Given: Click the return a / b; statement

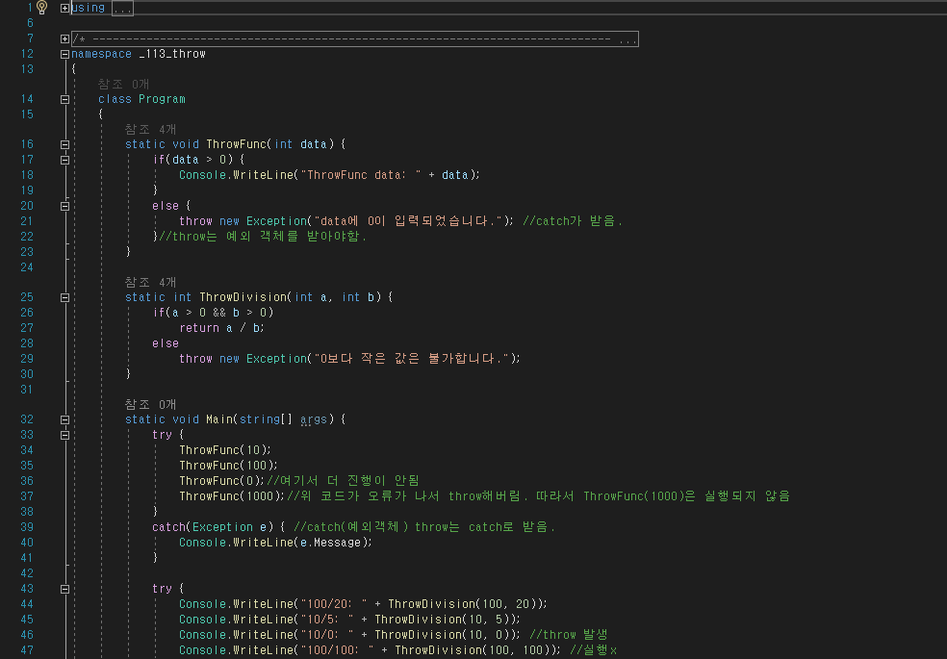Looking at the screenshot, I should click(221, 328).
